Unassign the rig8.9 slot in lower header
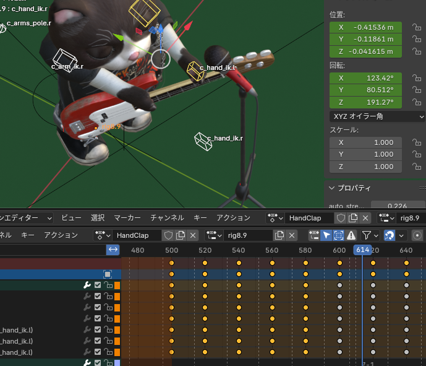 [x=292, y=235]
